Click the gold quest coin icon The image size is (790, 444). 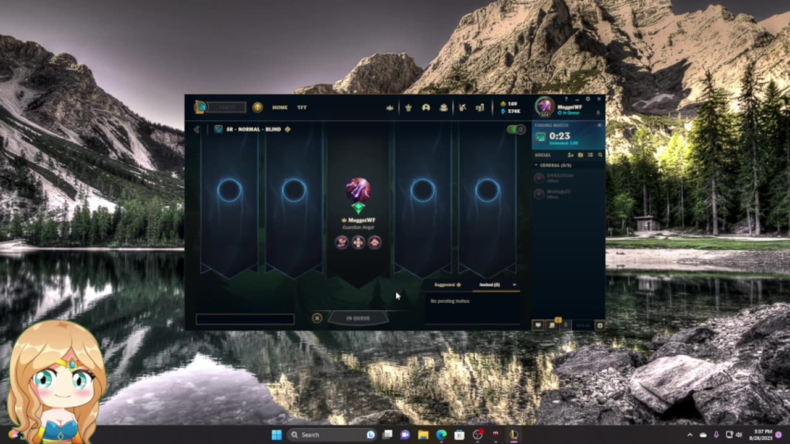[257, 107]
